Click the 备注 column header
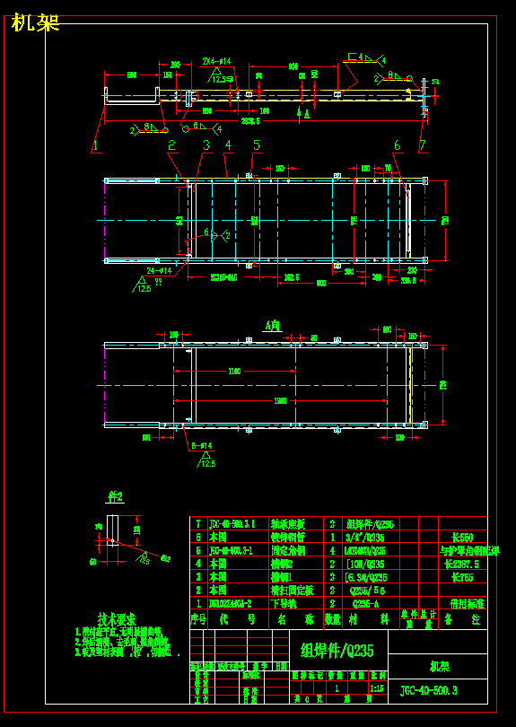Screen dimensions: 516x727 click(462, 620)
